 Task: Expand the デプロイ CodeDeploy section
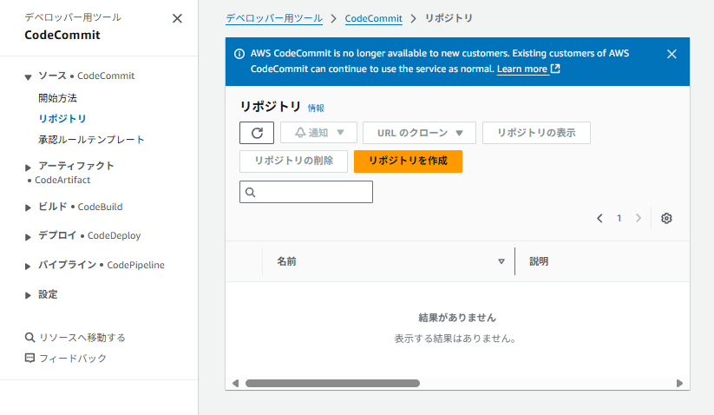coord(29,237)
